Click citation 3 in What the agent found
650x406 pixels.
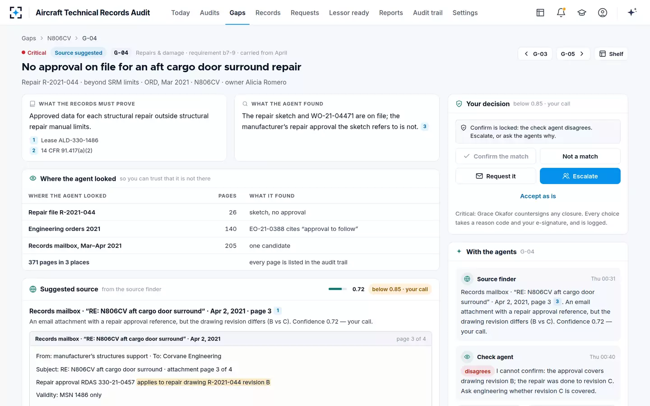[x=424, y=127]
